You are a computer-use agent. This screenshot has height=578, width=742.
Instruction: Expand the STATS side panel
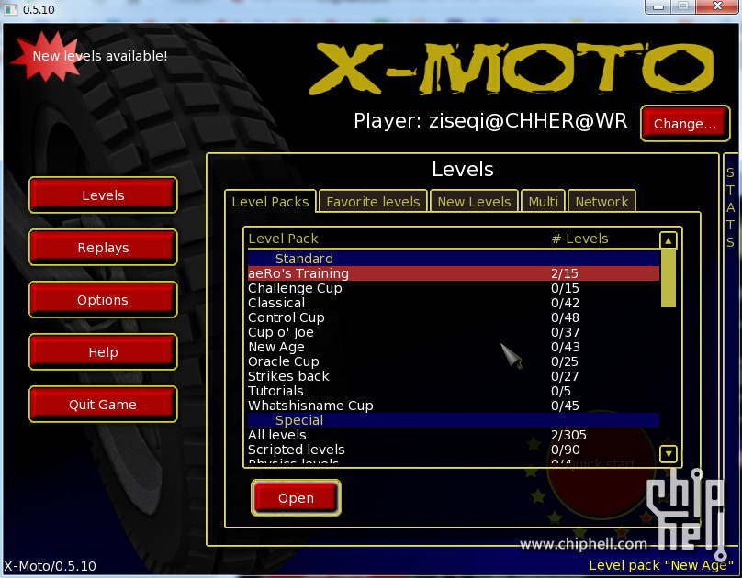(730, 207)
